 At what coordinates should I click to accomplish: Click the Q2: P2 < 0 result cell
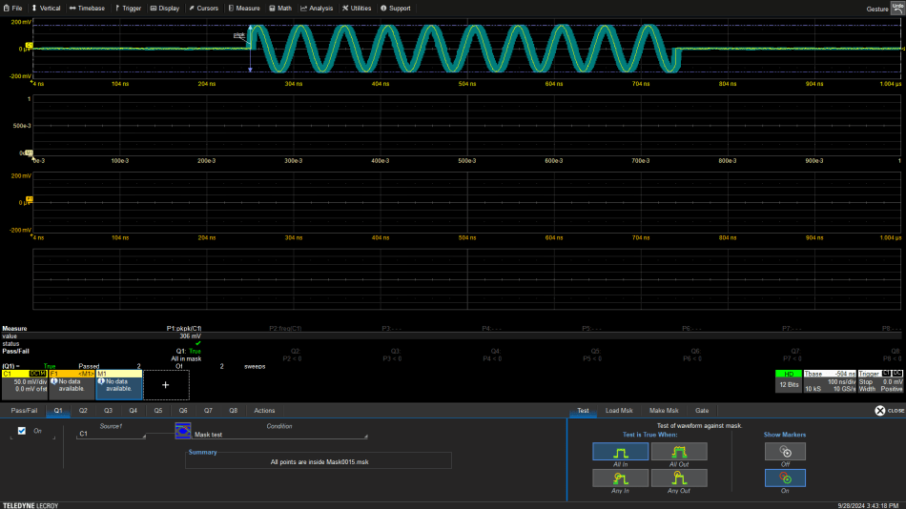[x=292, y=355]
